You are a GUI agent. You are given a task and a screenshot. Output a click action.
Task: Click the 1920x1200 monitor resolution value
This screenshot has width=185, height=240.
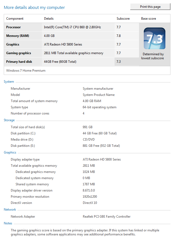point(90,197)
